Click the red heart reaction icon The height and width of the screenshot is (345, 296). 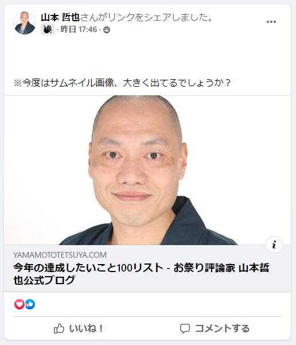20,304
